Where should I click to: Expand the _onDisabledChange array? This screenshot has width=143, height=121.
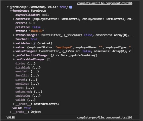pyautogui.click(x=14, y=59)
